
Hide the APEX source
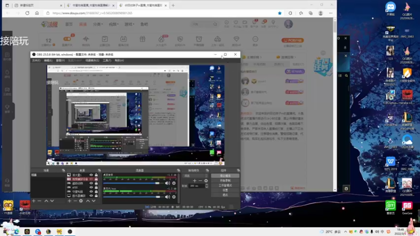(91, 187)
